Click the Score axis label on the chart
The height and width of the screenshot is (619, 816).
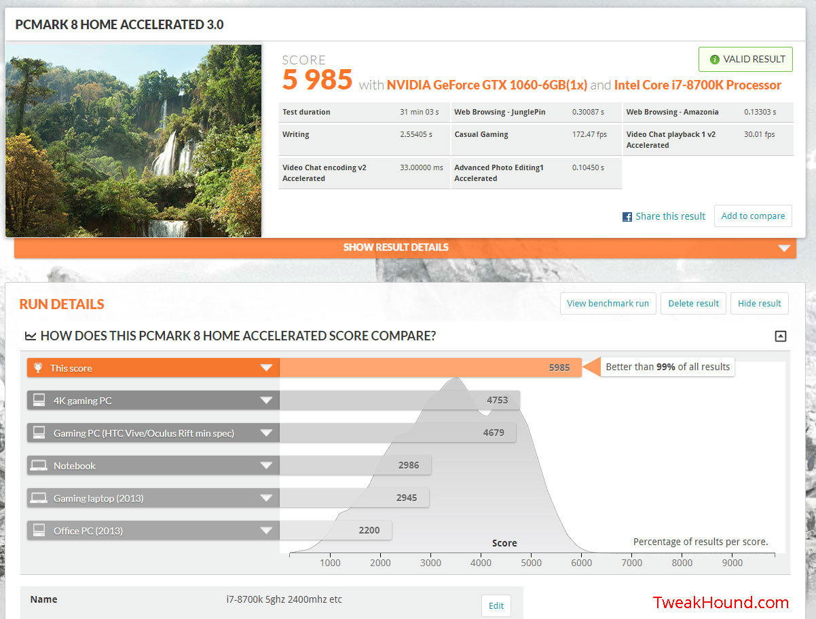click(504, 543)
